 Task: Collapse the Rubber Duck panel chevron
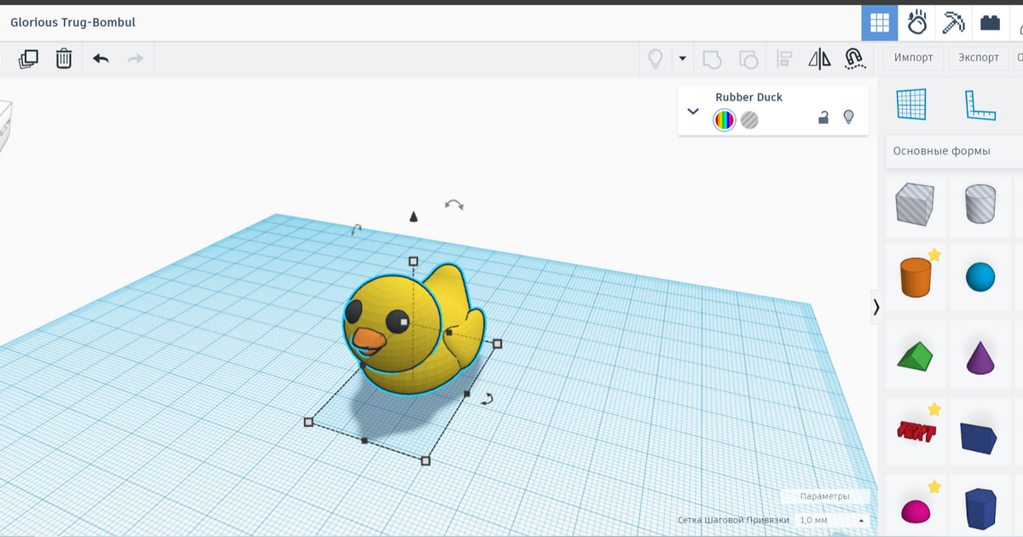coord(693,111)
